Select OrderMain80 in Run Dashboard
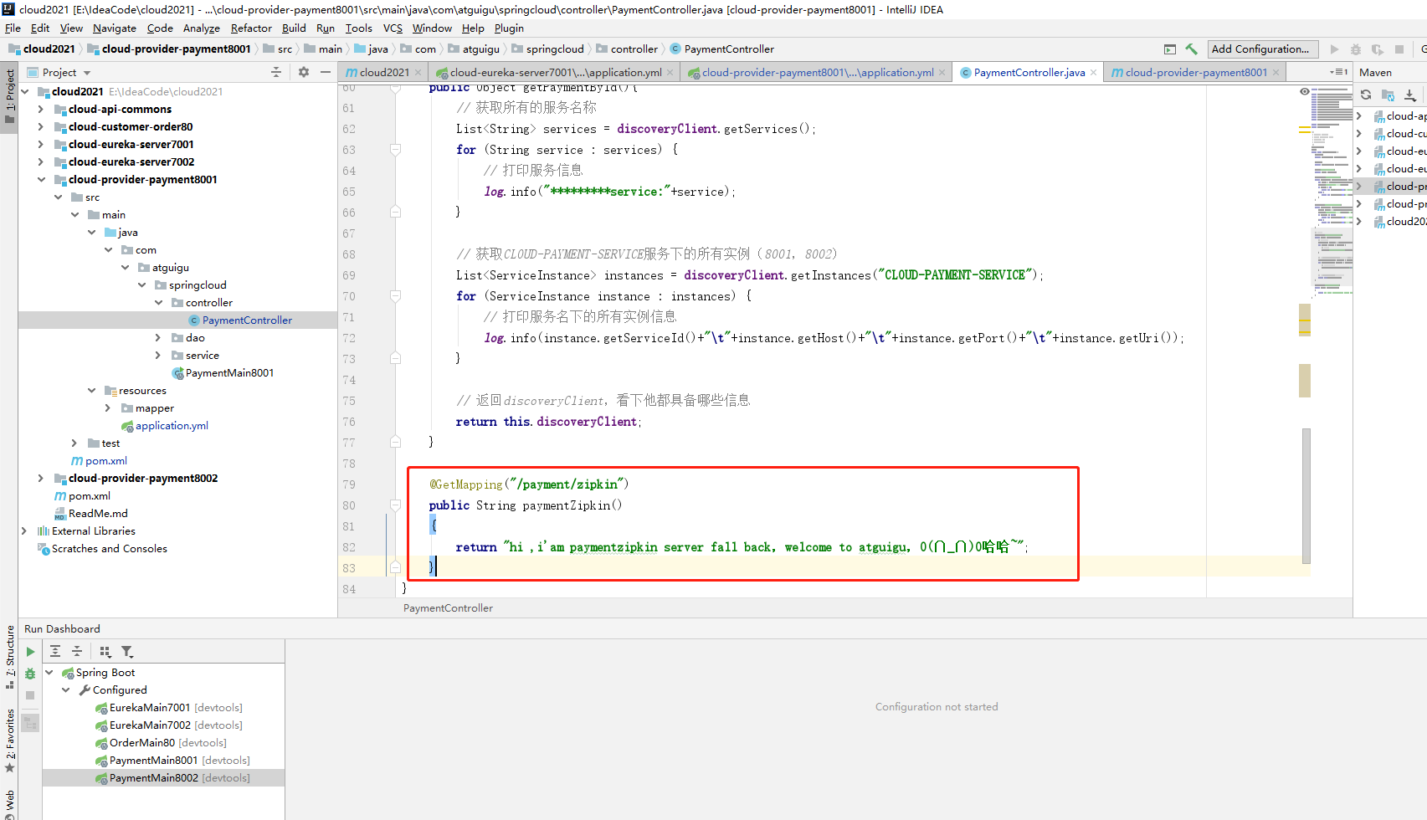Viewport: 1427px width, 820px height. pyautogui.click(x=161, y=743)
